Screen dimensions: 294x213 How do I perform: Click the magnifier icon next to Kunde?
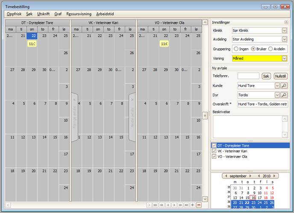[x=284, y=85]
